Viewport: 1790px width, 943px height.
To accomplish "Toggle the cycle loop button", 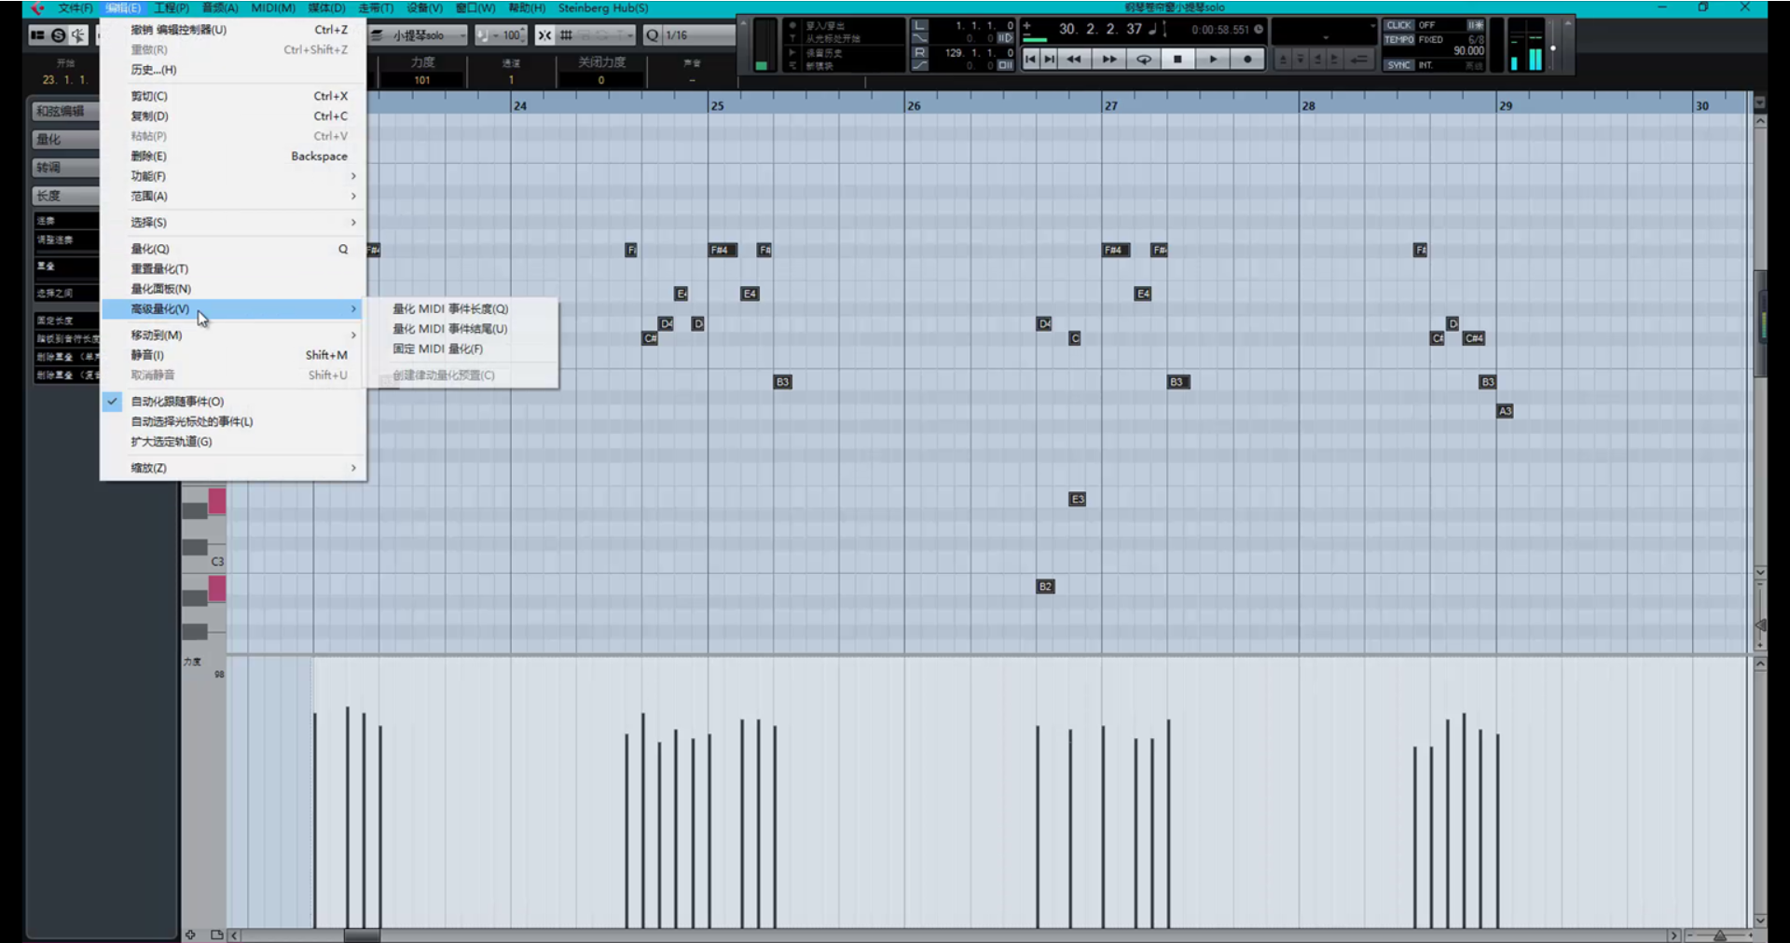I will (1143, 59).
